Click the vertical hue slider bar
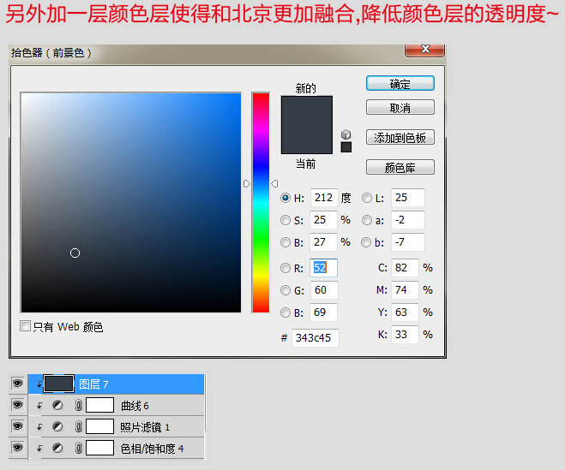 261,203
